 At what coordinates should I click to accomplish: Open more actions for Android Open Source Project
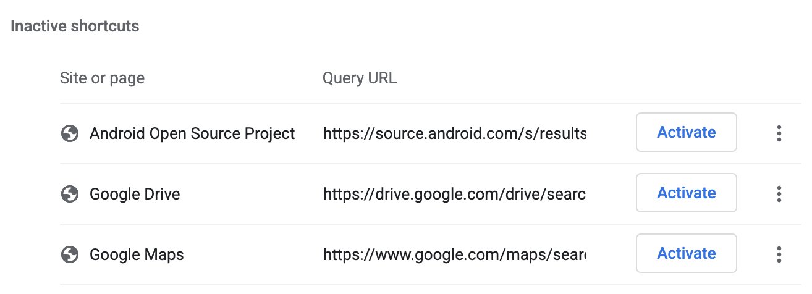(779, 133)
